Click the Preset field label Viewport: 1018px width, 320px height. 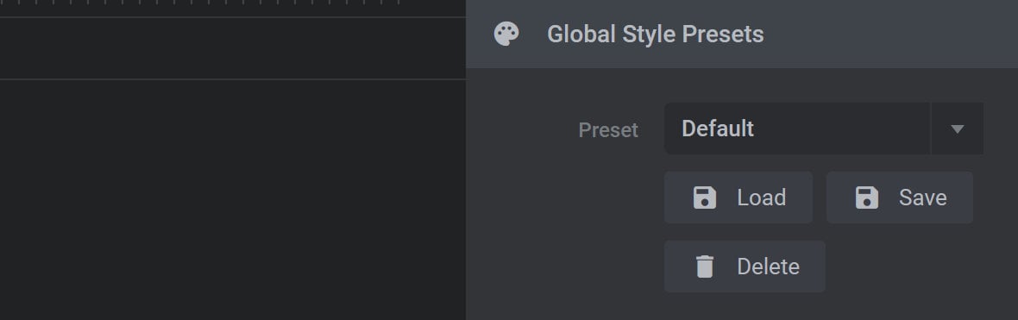coord(608,130)
